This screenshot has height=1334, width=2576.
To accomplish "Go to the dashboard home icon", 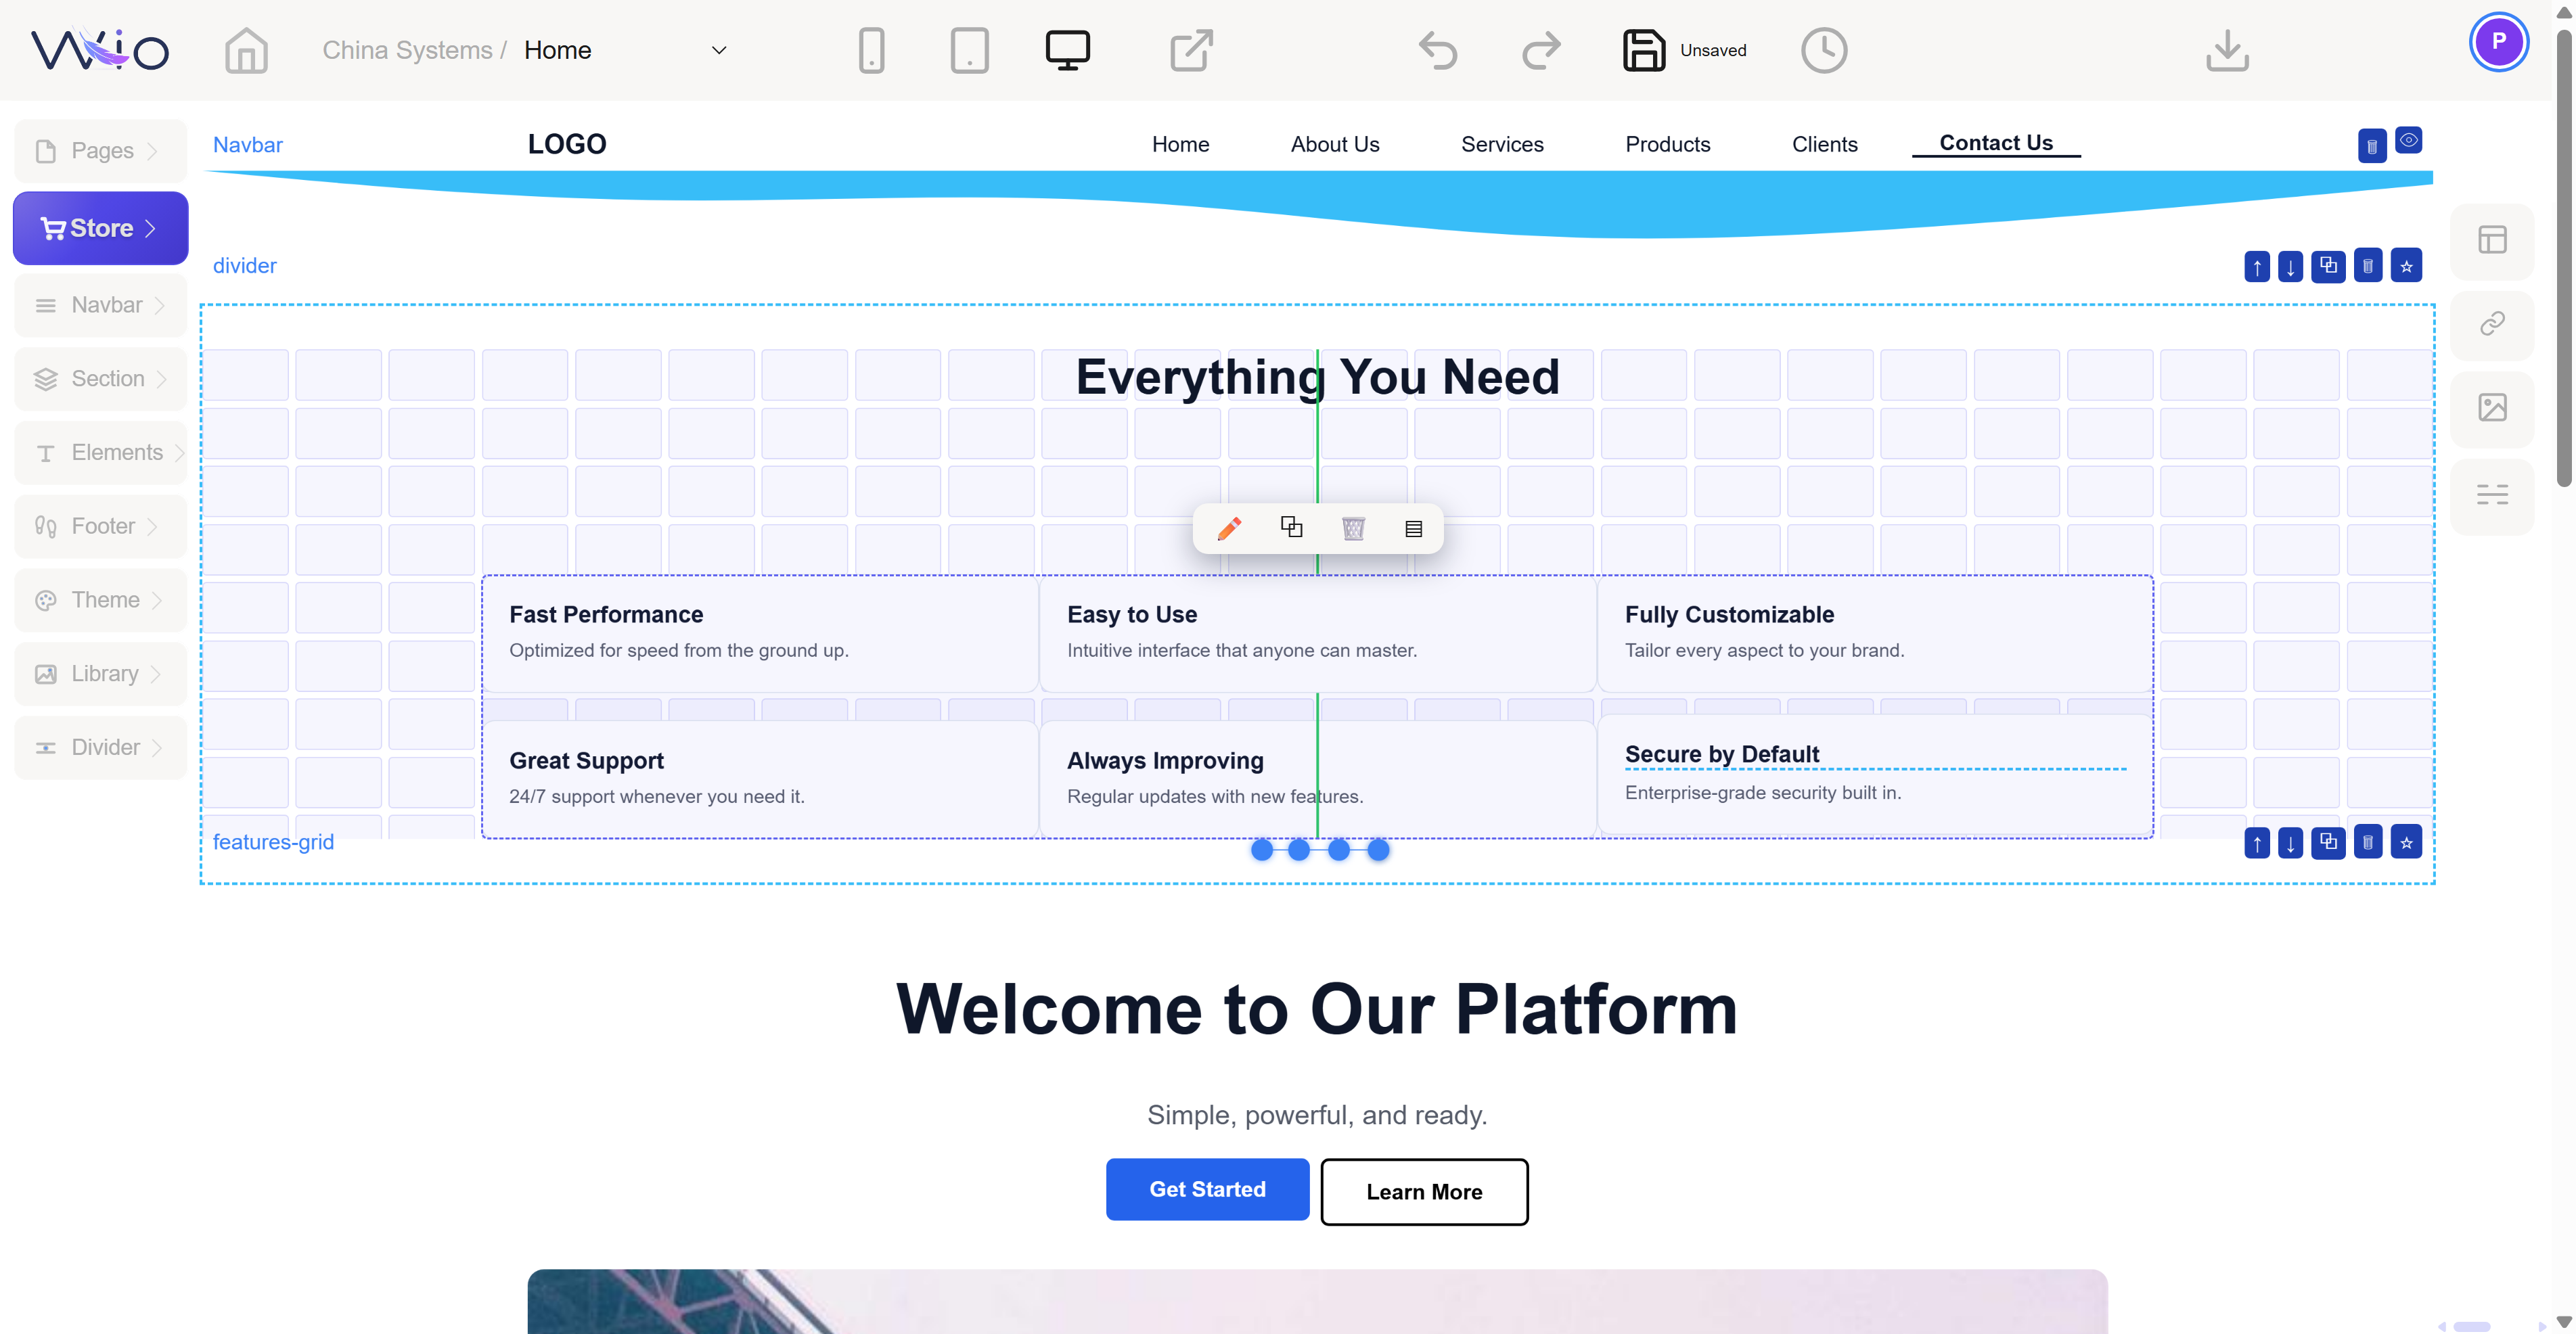I will point(246,50).
